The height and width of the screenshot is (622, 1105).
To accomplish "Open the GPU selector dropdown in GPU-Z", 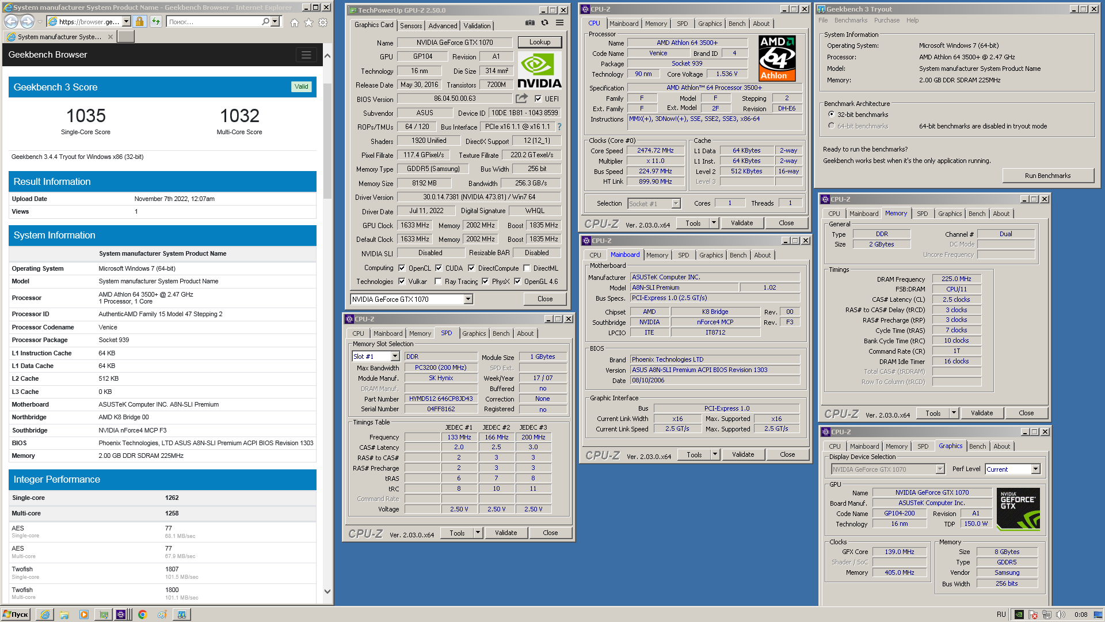I will click(468, 299).
